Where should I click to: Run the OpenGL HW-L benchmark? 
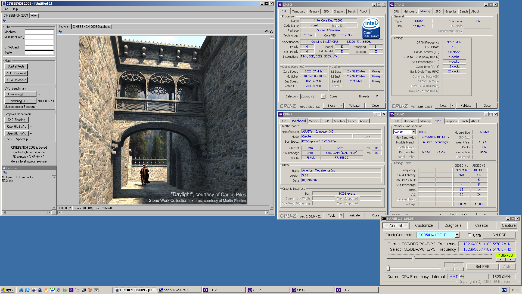(16, 133)
